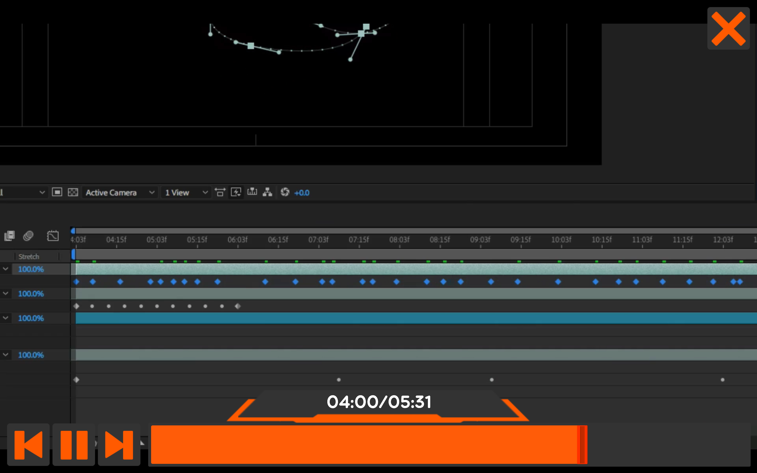757x473 pixels.
Task: Pause the video playback
Action: (74, 445)
